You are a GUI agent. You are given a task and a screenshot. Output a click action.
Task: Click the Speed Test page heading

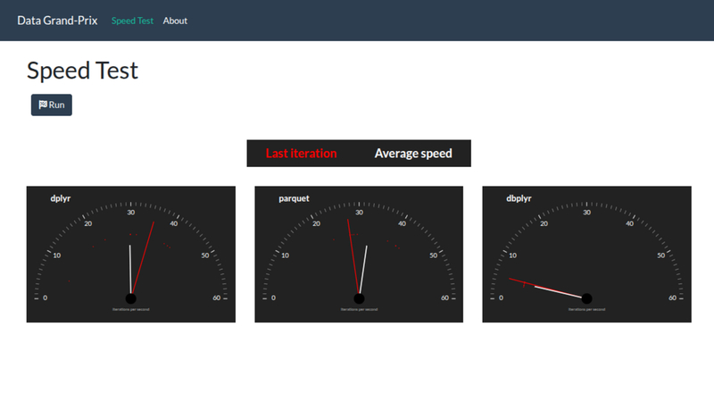click(82, 71)
